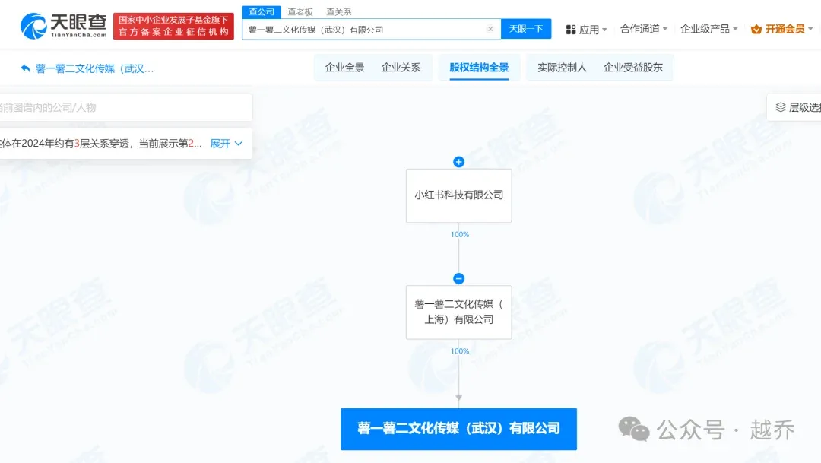Viewport: 821px width, 463px height.
Task: Clear the search box with the X icon
Action: pyautogui.click(x=490, y=30)
